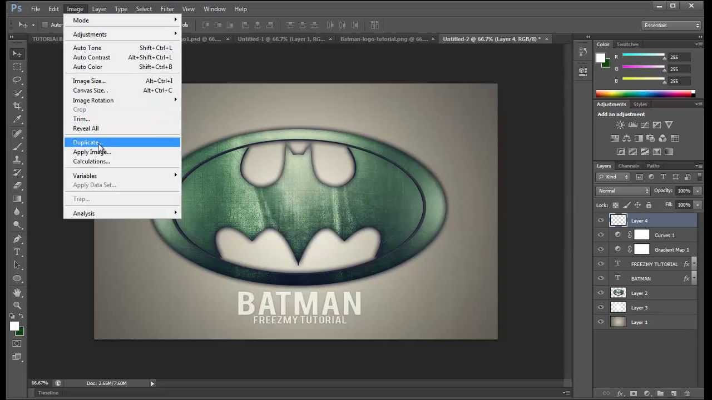Switch to the Channels tab
Image resolution: width=712 pixels, height=400 pixels.
click(629, 166)
